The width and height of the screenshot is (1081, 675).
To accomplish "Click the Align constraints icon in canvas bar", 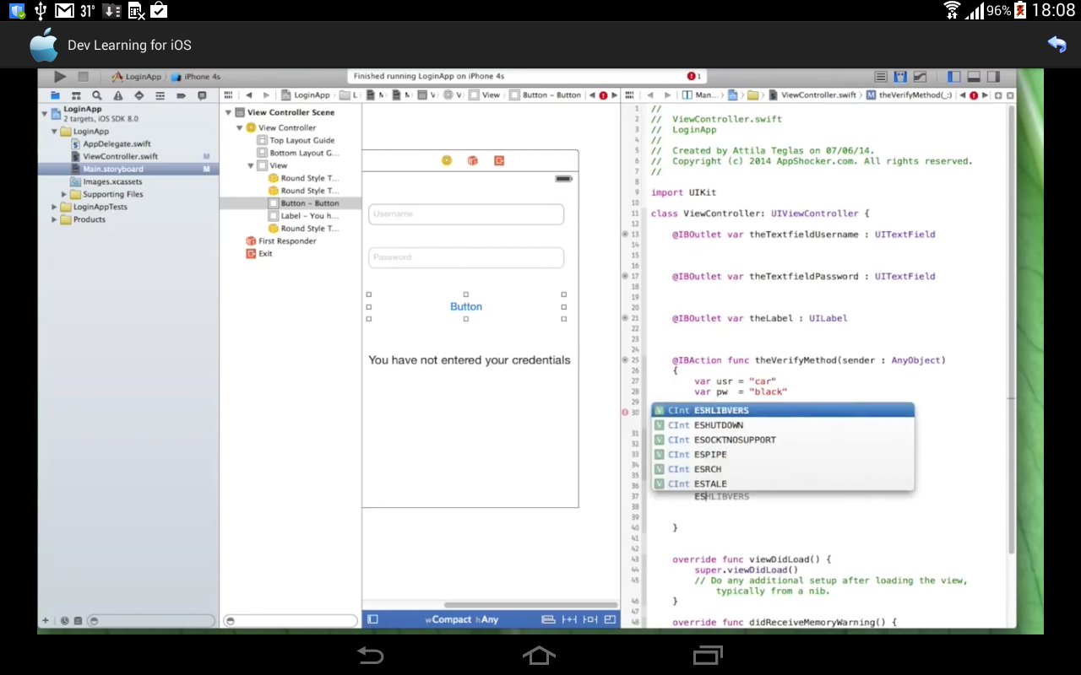I will point(549,619).
